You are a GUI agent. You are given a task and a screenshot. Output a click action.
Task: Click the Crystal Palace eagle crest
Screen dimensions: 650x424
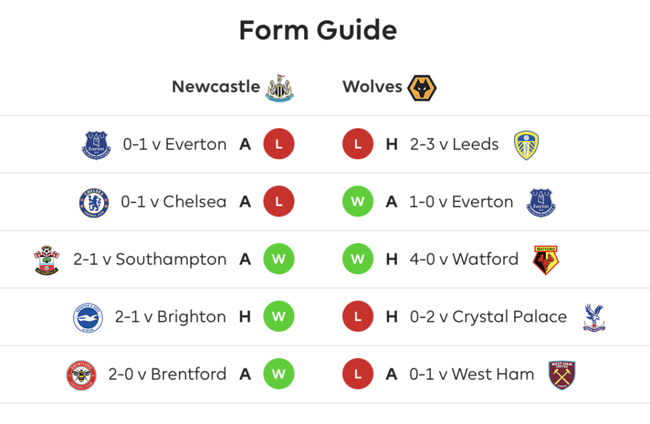pyautogui.click(x=594, y=317)
